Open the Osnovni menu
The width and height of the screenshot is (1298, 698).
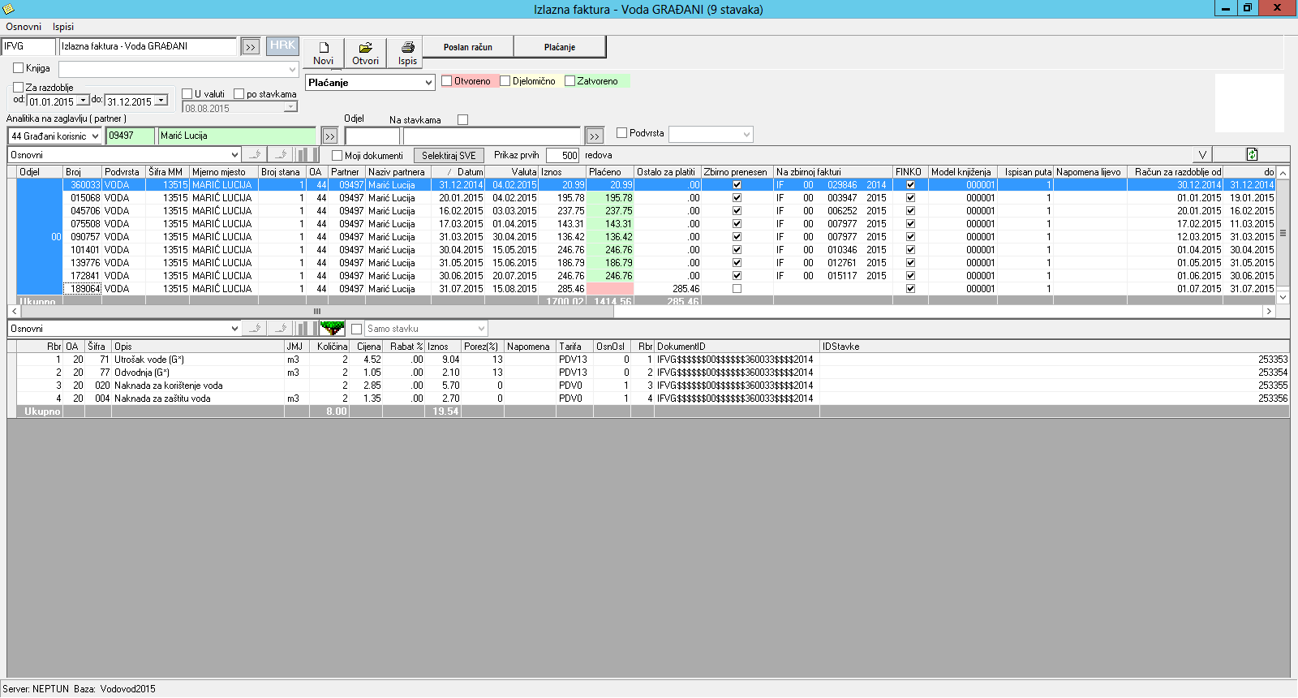(24, 27)
